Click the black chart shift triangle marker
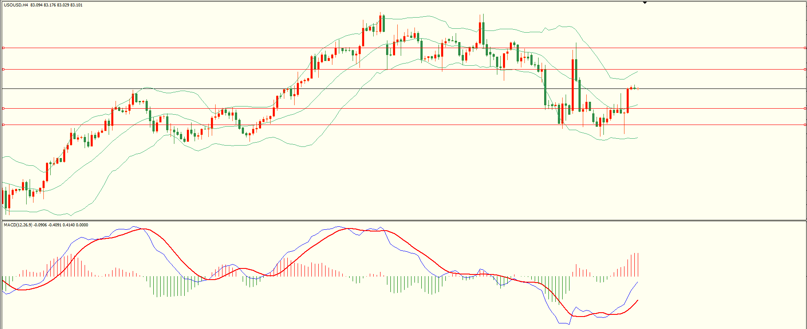Image resolution: width=807 pixels, height=329 pixels. click(x=645, y=3)
